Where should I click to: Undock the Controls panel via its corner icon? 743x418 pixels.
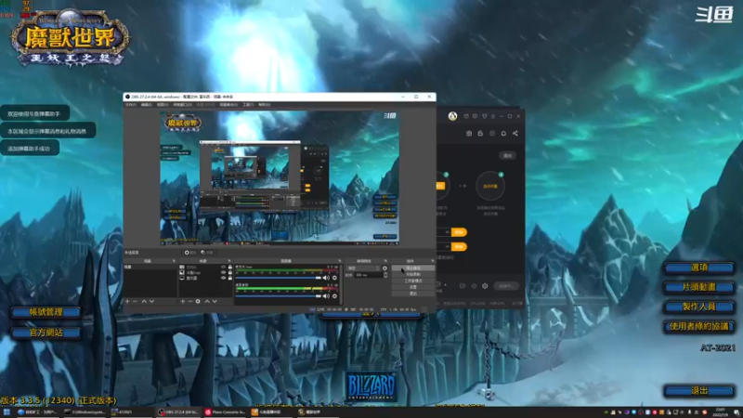pos(432,261)
